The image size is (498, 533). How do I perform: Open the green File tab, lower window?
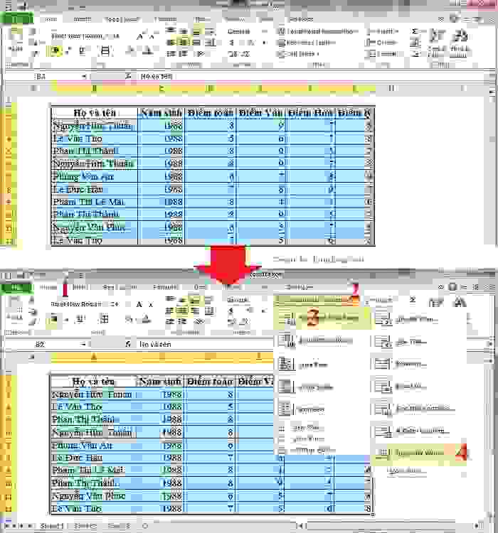(17, 287)
